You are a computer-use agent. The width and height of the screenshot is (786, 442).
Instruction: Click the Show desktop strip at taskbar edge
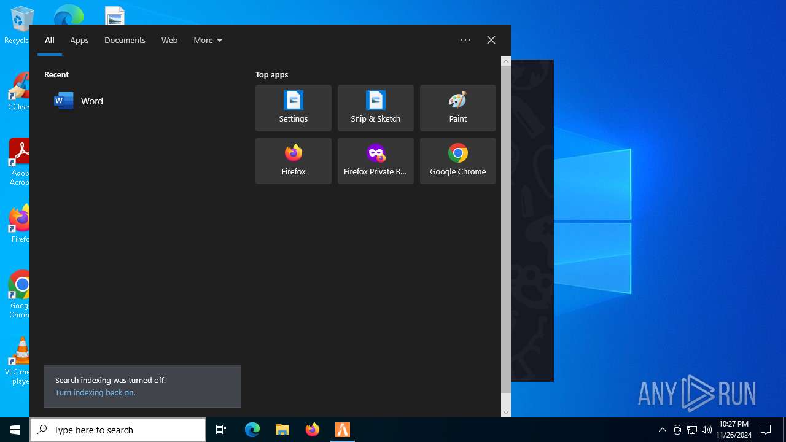[784, 430]
